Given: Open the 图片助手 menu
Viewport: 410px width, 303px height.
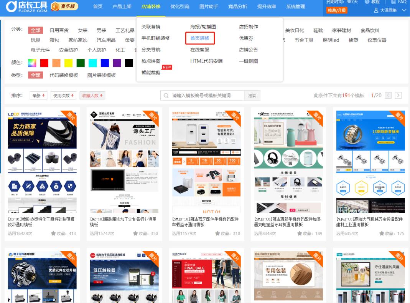Looking at the screenshot, I should click(x=209, y=7).
